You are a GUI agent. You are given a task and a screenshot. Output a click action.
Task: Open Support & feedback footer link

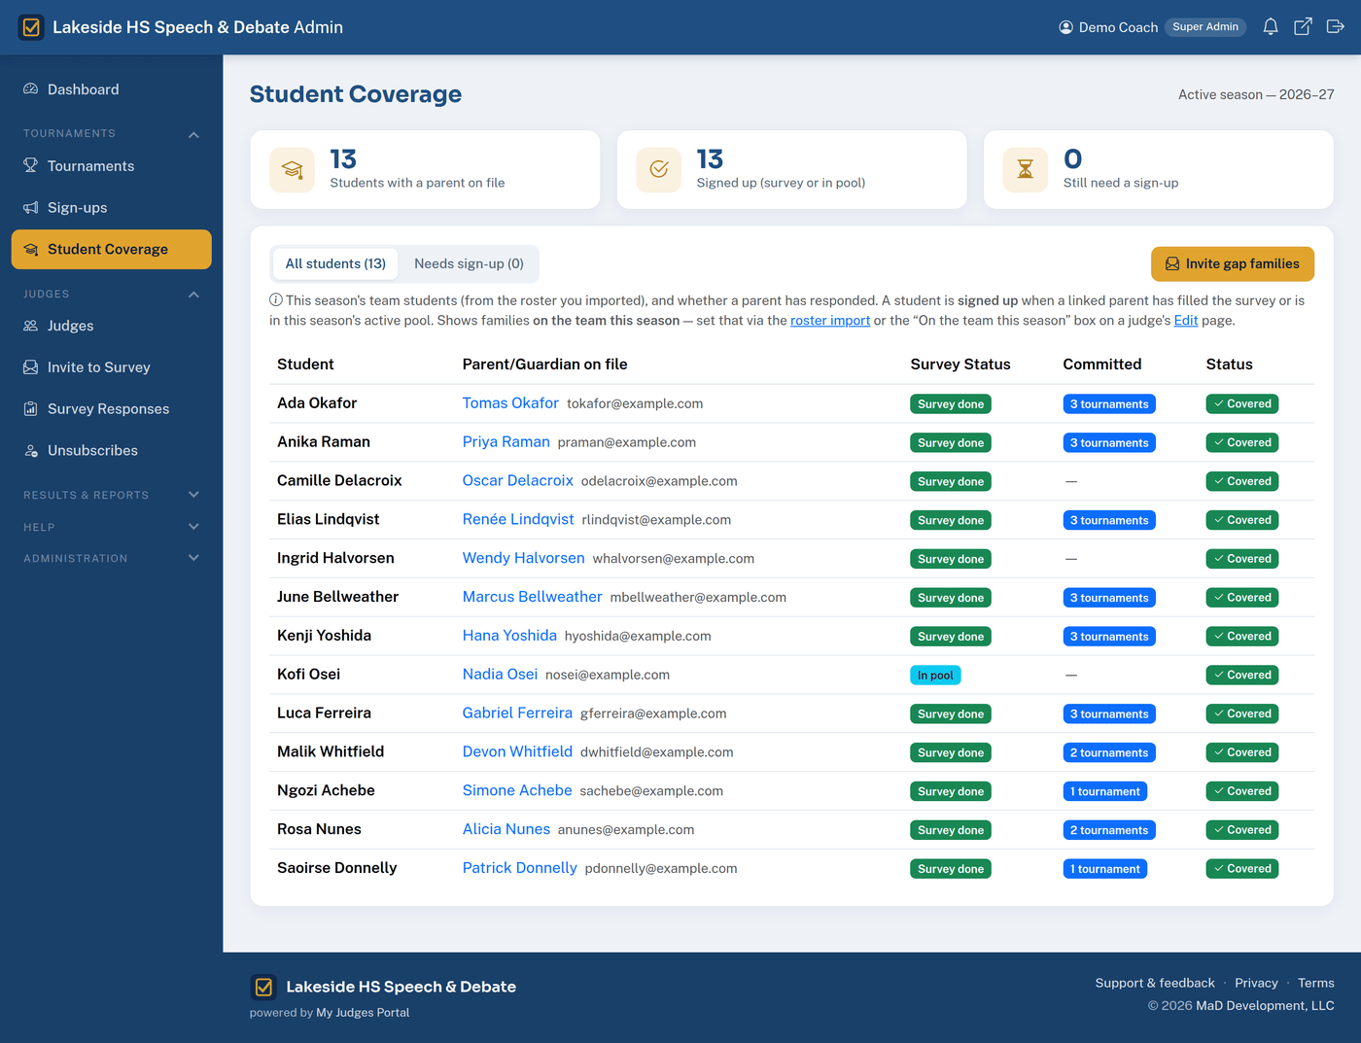click(1155, 984)
